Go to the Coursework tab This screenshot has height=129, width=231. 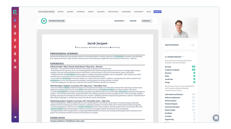[126, 12]
